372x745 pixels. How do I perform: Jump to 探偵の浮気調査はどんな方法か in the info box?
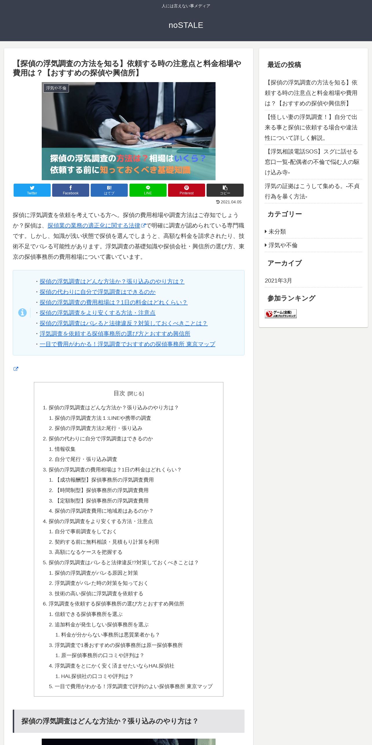112,281
